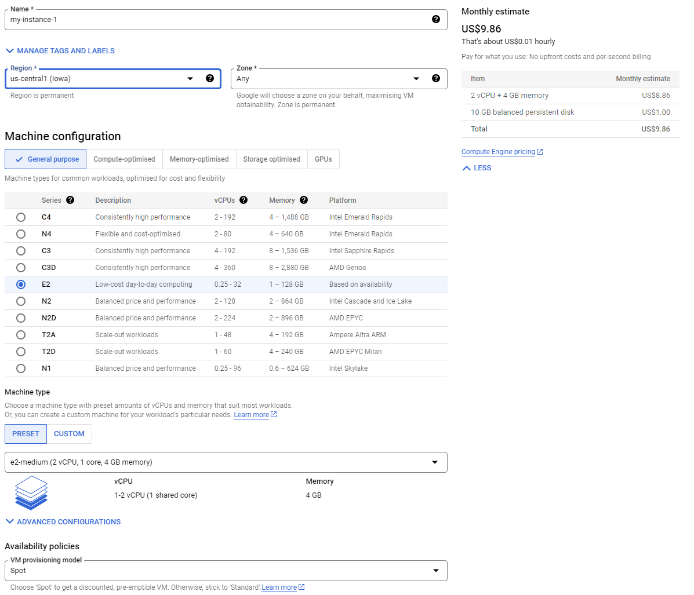Choose the T2A Scale-out workloads series
This screenshot has width=694, height=595.
pos(21,334)
